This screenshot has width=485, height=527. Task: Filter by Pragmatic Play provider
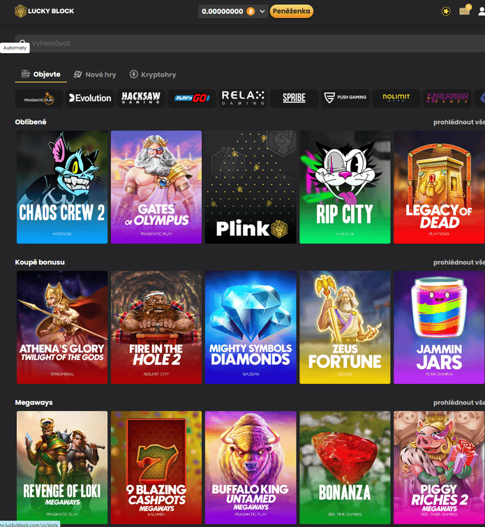click(39, 98)
